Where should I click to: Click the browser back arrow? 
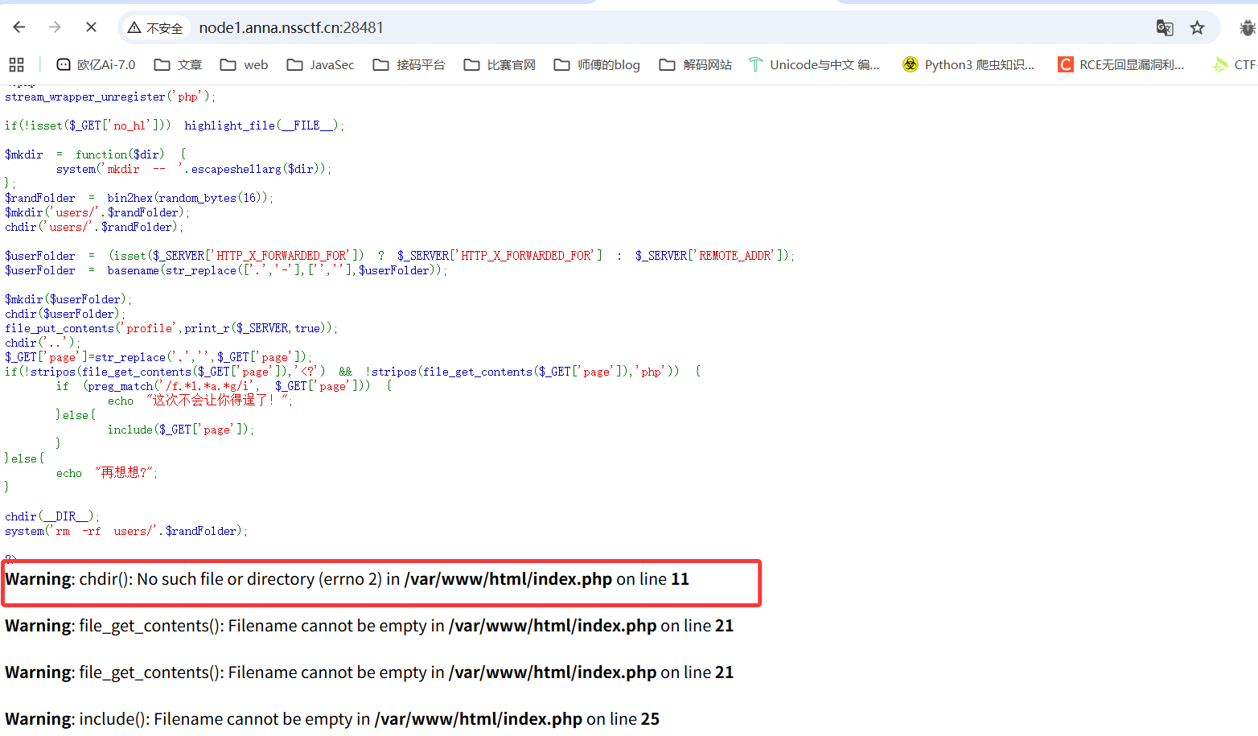click(x=19, y=27)
